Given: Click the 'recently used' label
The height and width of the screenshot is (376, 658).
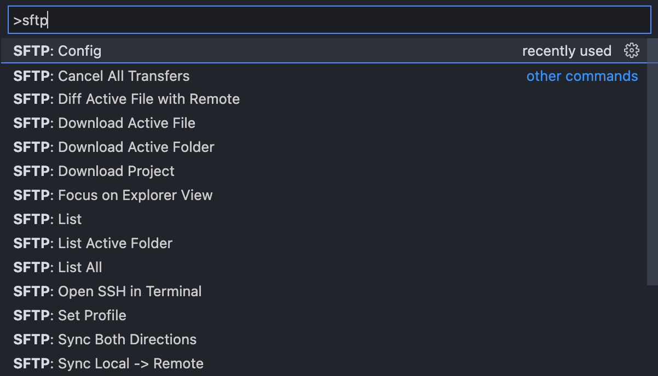Looking at the screenshot, I should 567,51.
